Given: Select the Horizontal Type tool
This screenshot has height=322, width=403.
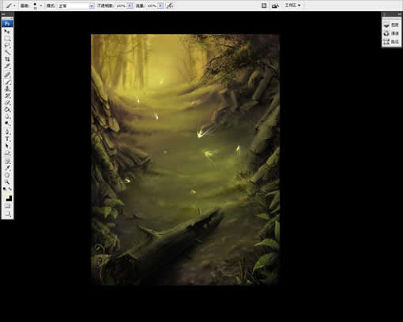Looking at the screenshot, I should click(x=7, y=139).
